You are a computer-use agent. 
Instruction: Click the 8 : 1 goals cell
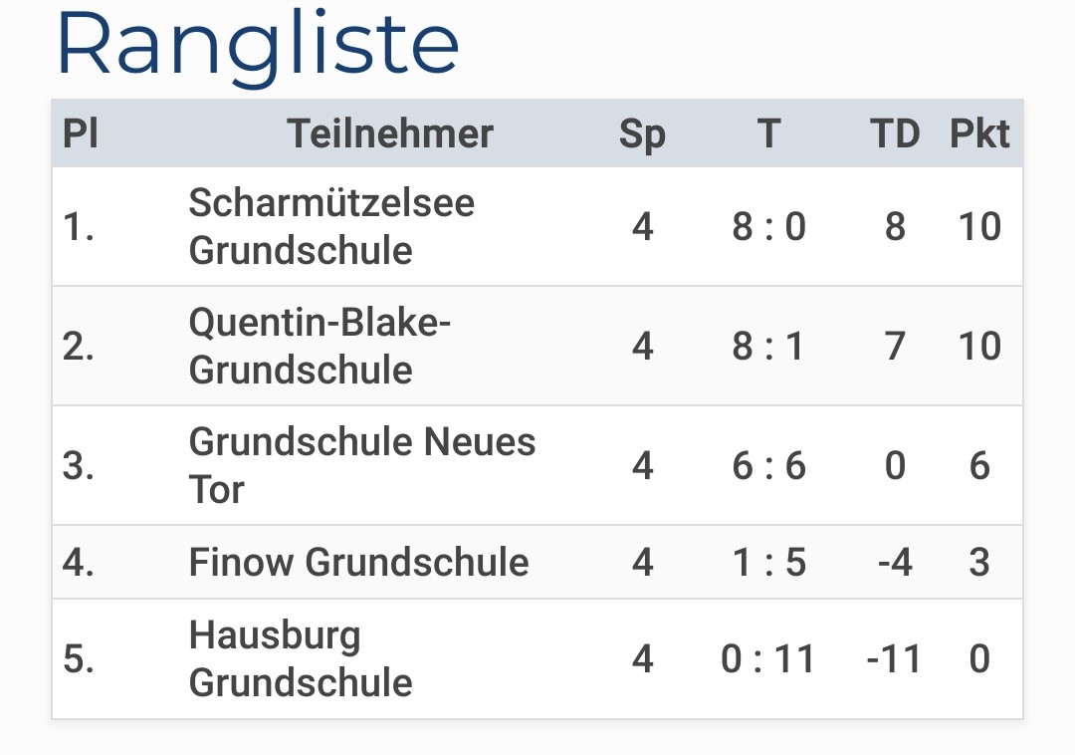[x=767, y=346]
